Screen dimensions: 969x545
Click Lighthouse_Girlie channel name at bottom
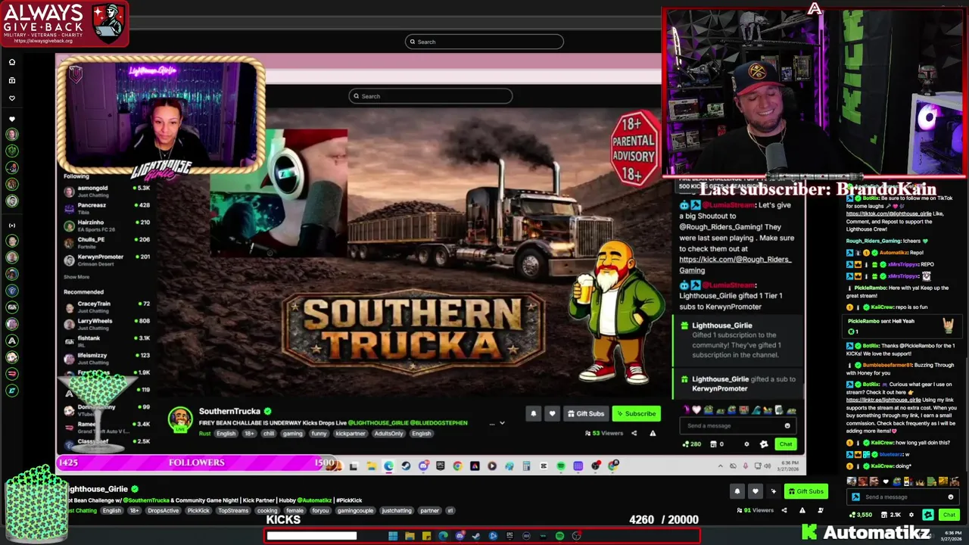(x=99, y=489)
